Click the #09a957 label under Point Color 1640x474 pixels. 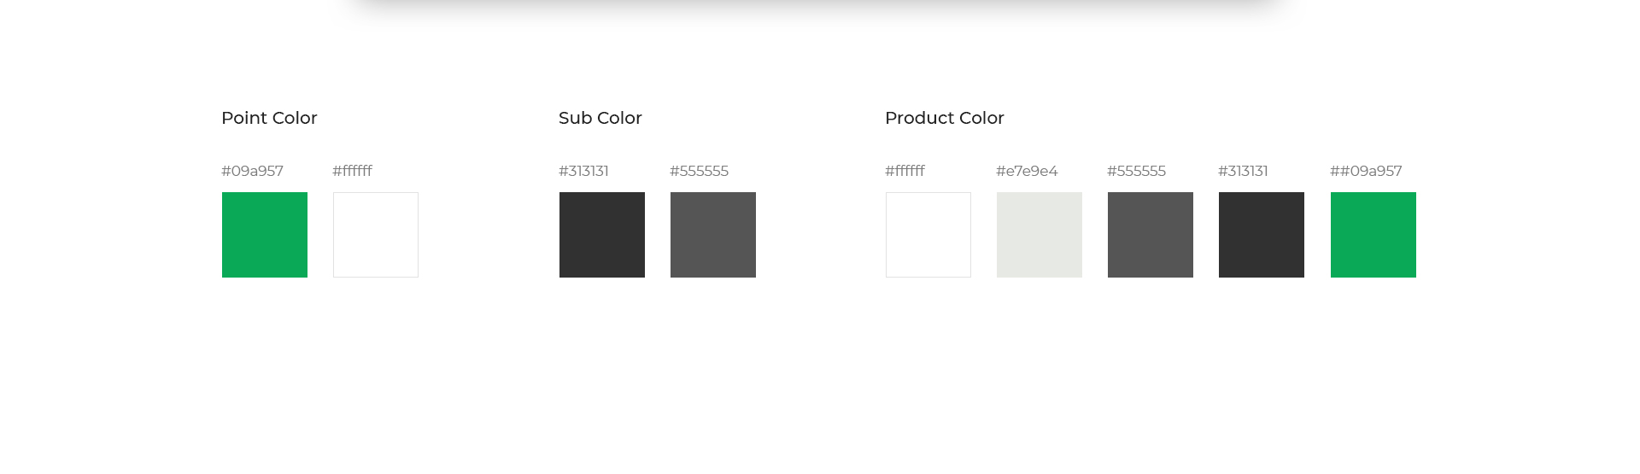click(252, 171)
